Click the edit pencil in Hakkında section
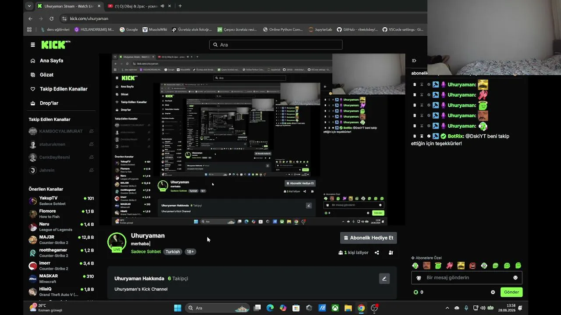561x315 pixels. (384, 279)
